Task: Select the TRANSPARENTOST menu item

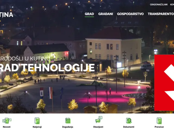Action: [x=161, y=14]
